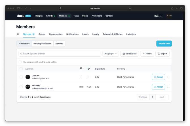The height and width of the screenshot is (126, 190).
Task: Click the Sign-ups count badge
Action: coord(33,34)
